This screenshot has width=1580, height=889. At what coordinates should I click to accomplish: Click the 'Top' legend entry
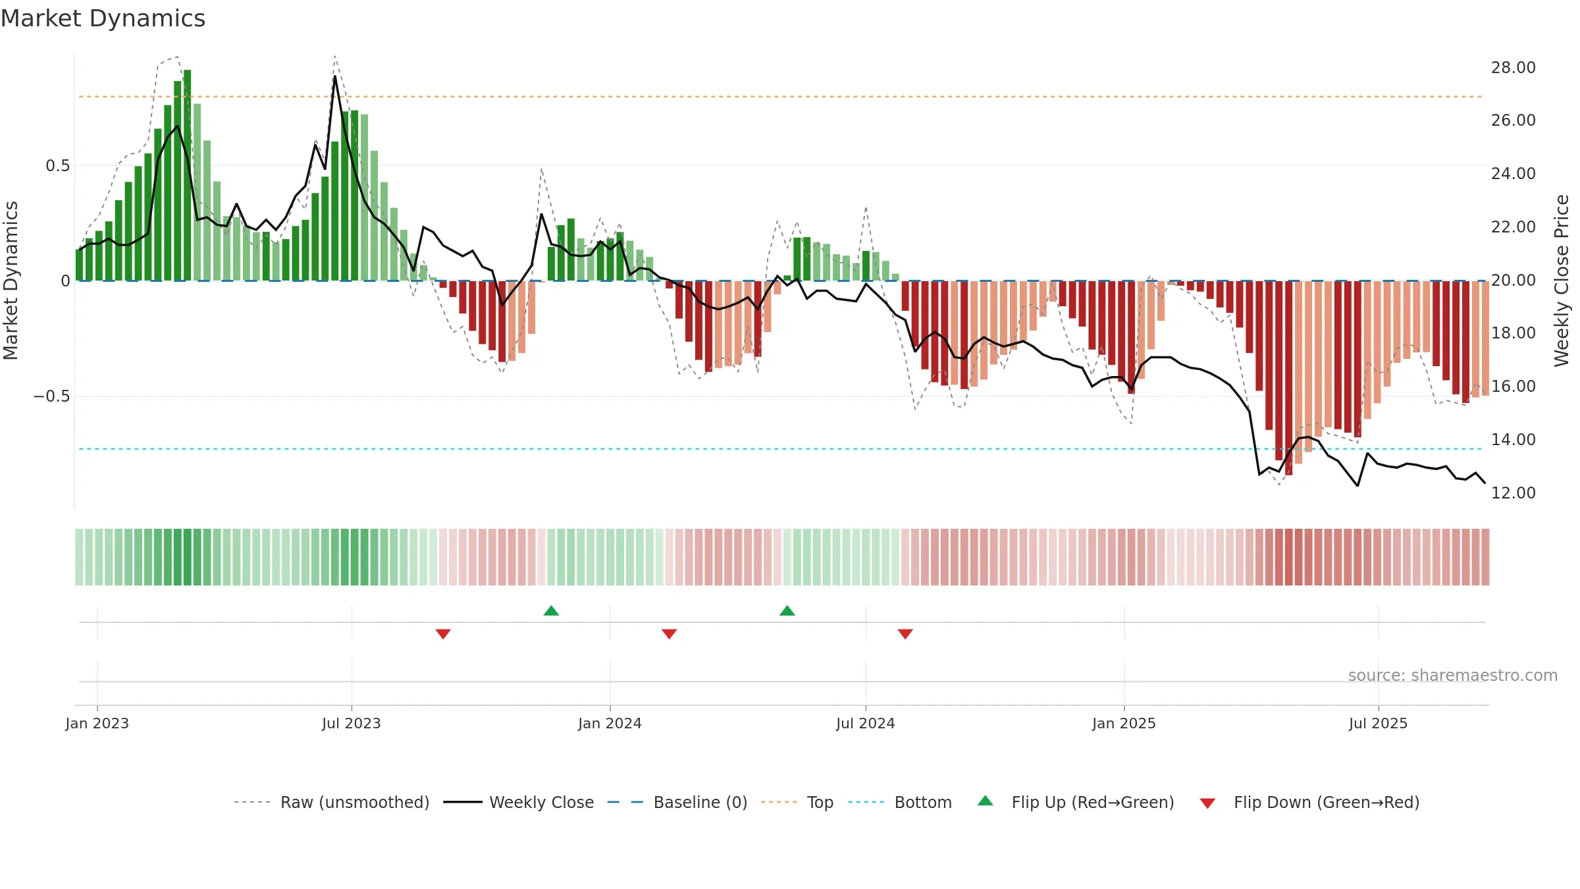[x=797, y=802]
